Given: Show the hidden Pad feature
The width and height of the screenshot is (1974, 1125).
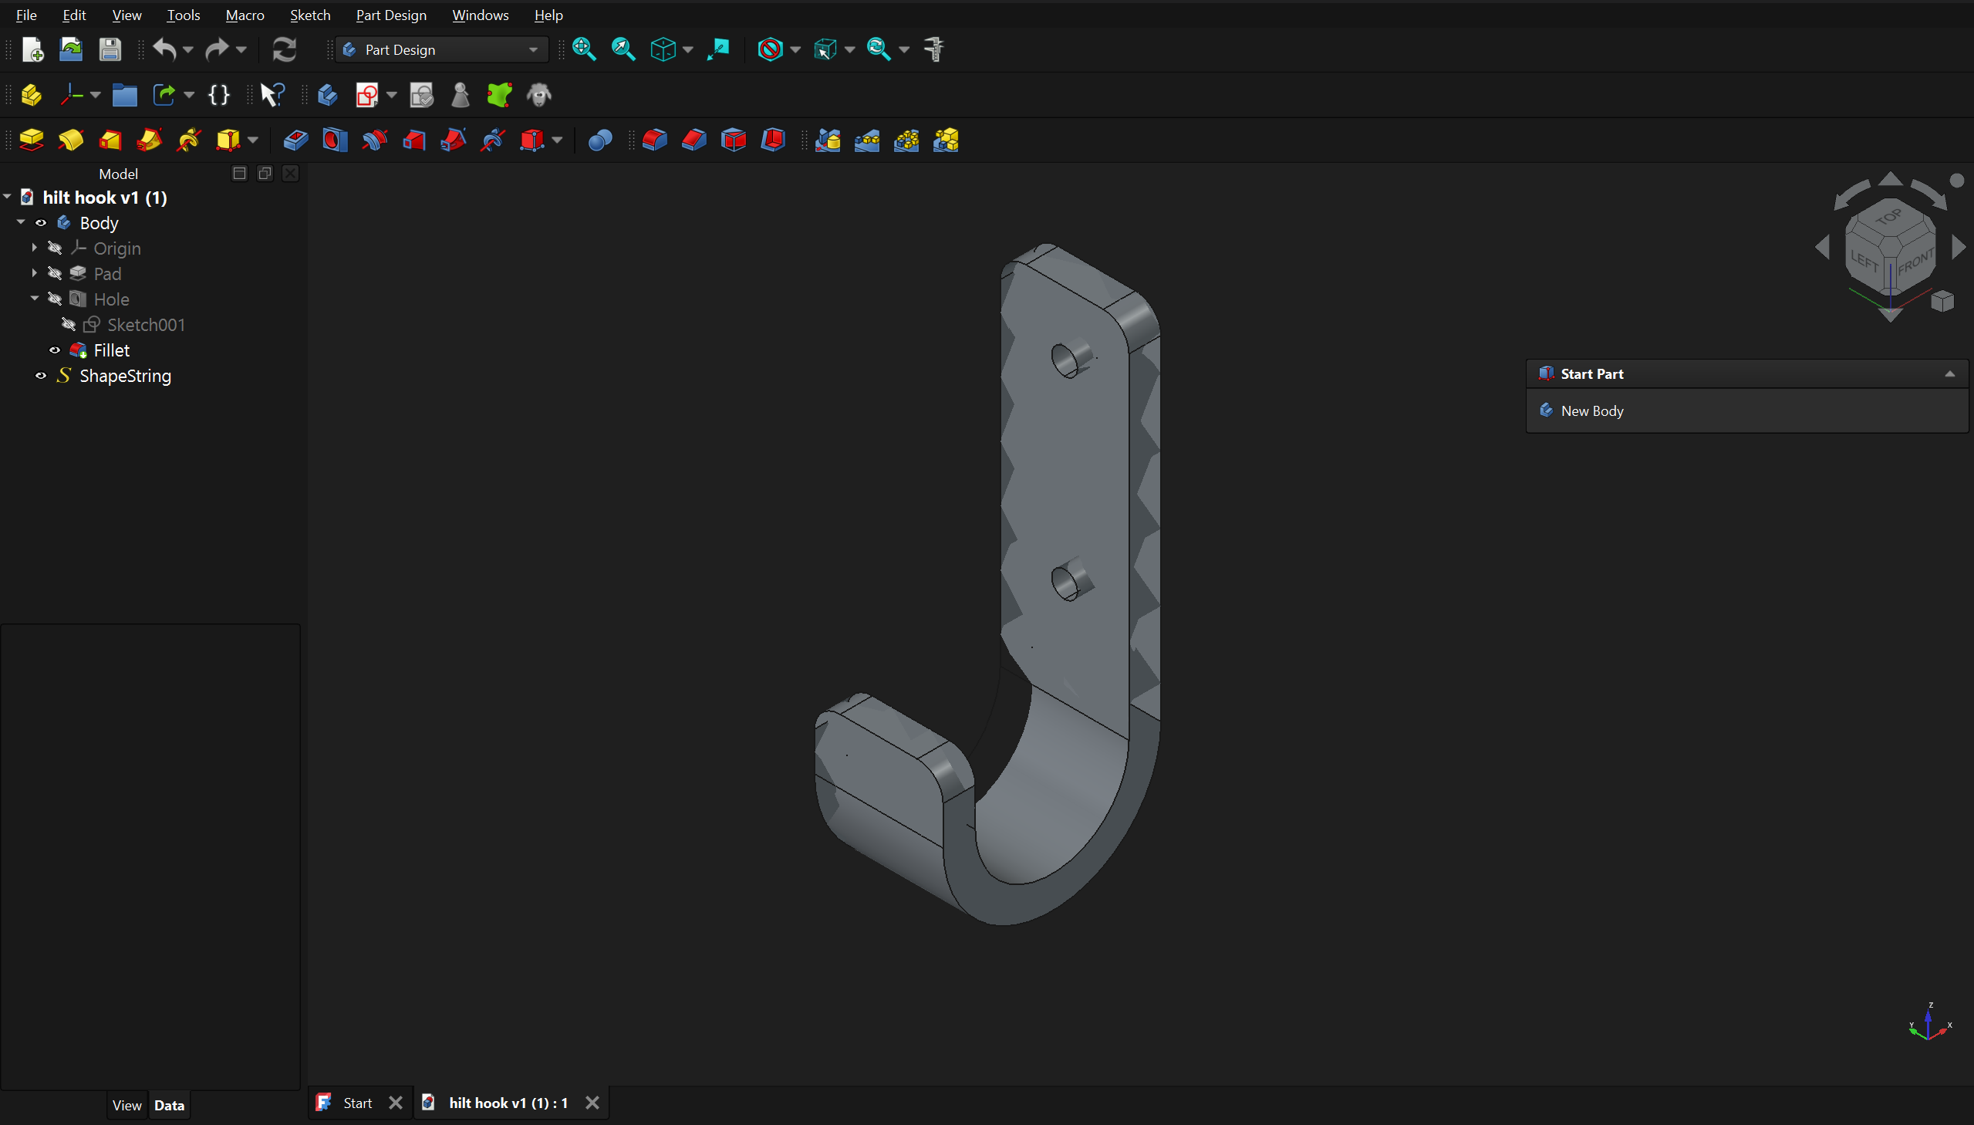Looking at the screenshot, I should coord(55,274).
